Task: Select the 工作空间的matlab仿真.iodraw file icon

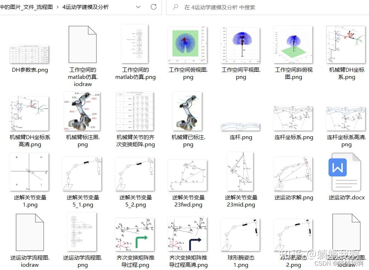Action: [83, 44]
